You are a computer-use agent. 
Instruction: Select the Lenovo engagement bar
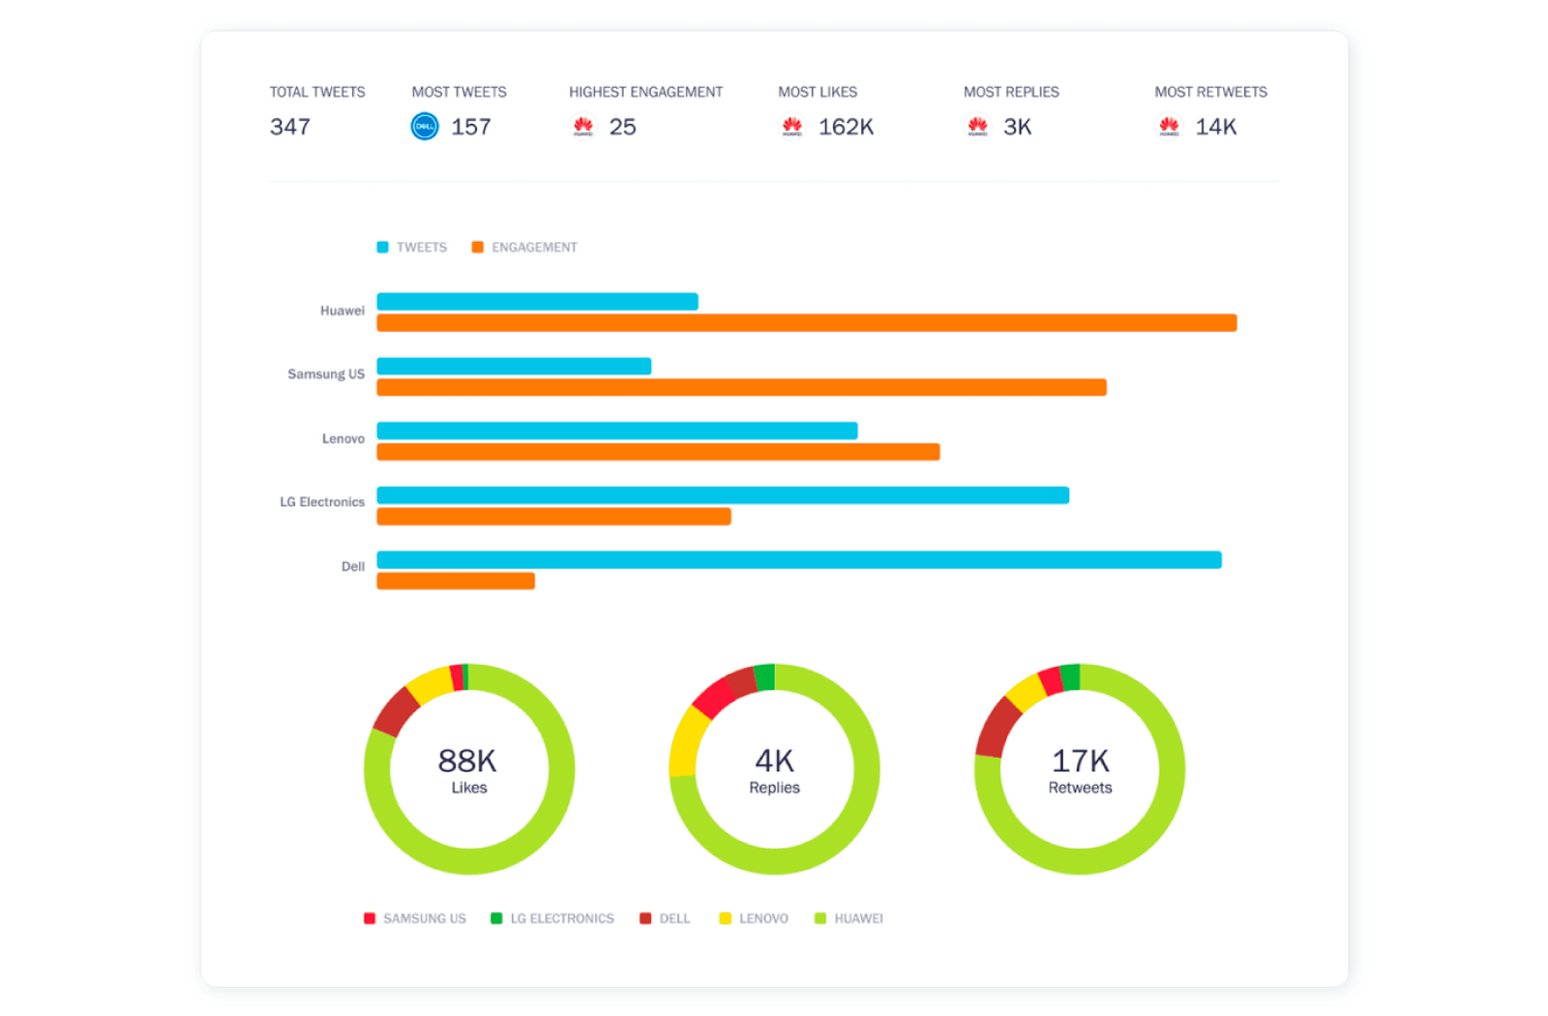coord(658,452)
